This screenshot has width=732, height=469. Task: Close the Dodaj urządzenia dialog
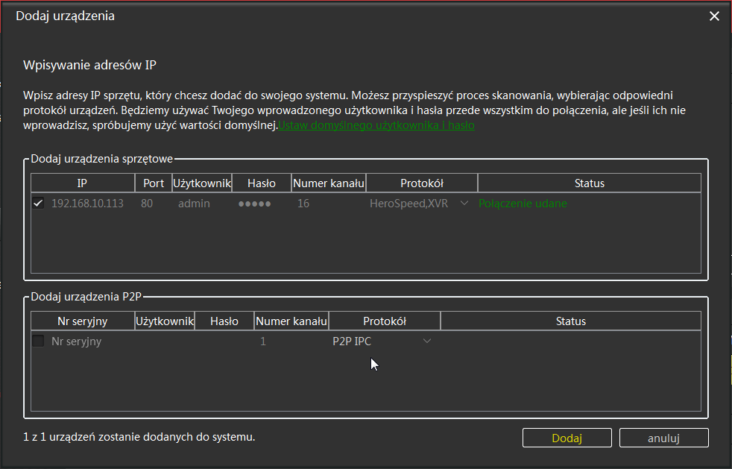coord(714,15)
